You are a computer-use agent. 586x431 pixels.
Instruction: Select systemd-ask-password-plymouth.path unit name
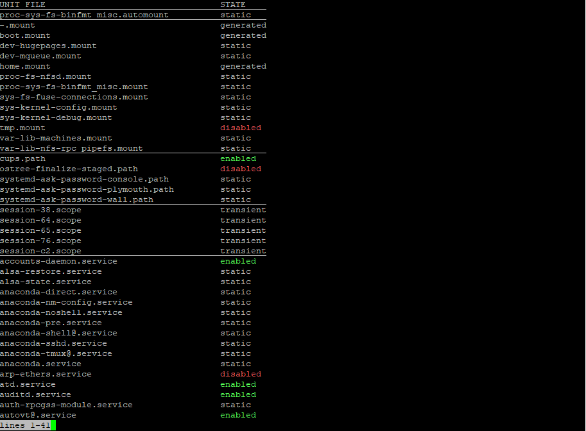87,189
